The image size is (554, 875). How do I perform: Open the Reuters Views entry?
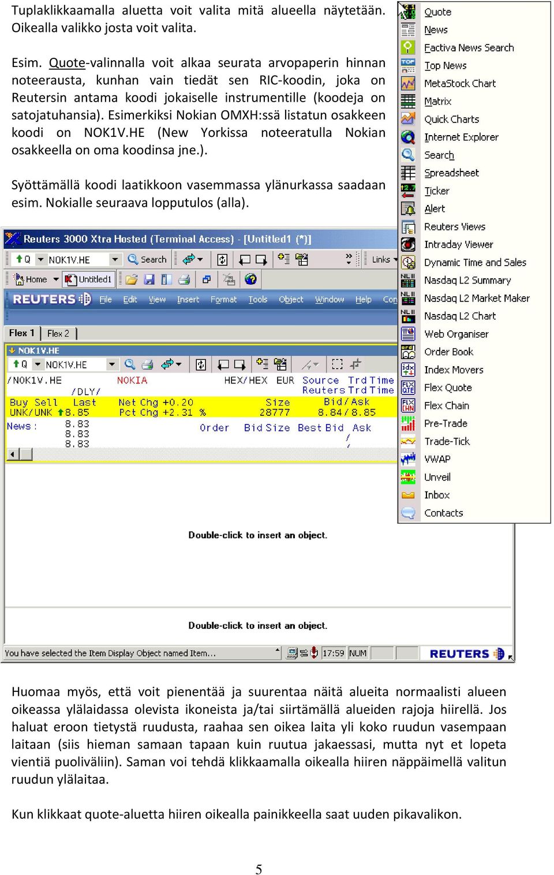tap(454, 227)
